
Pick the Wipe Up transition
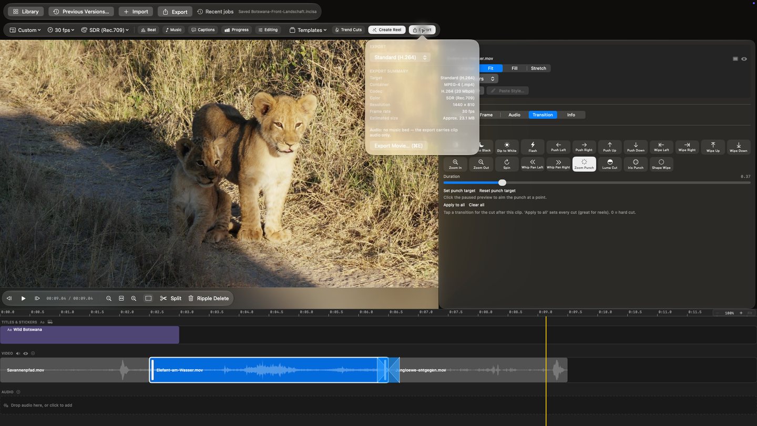coord(713,147)
